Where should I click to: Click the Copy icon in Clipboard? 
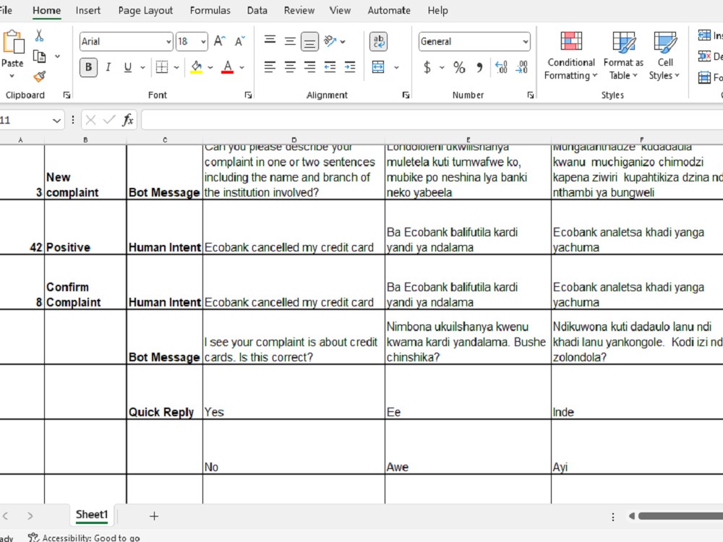40,56
